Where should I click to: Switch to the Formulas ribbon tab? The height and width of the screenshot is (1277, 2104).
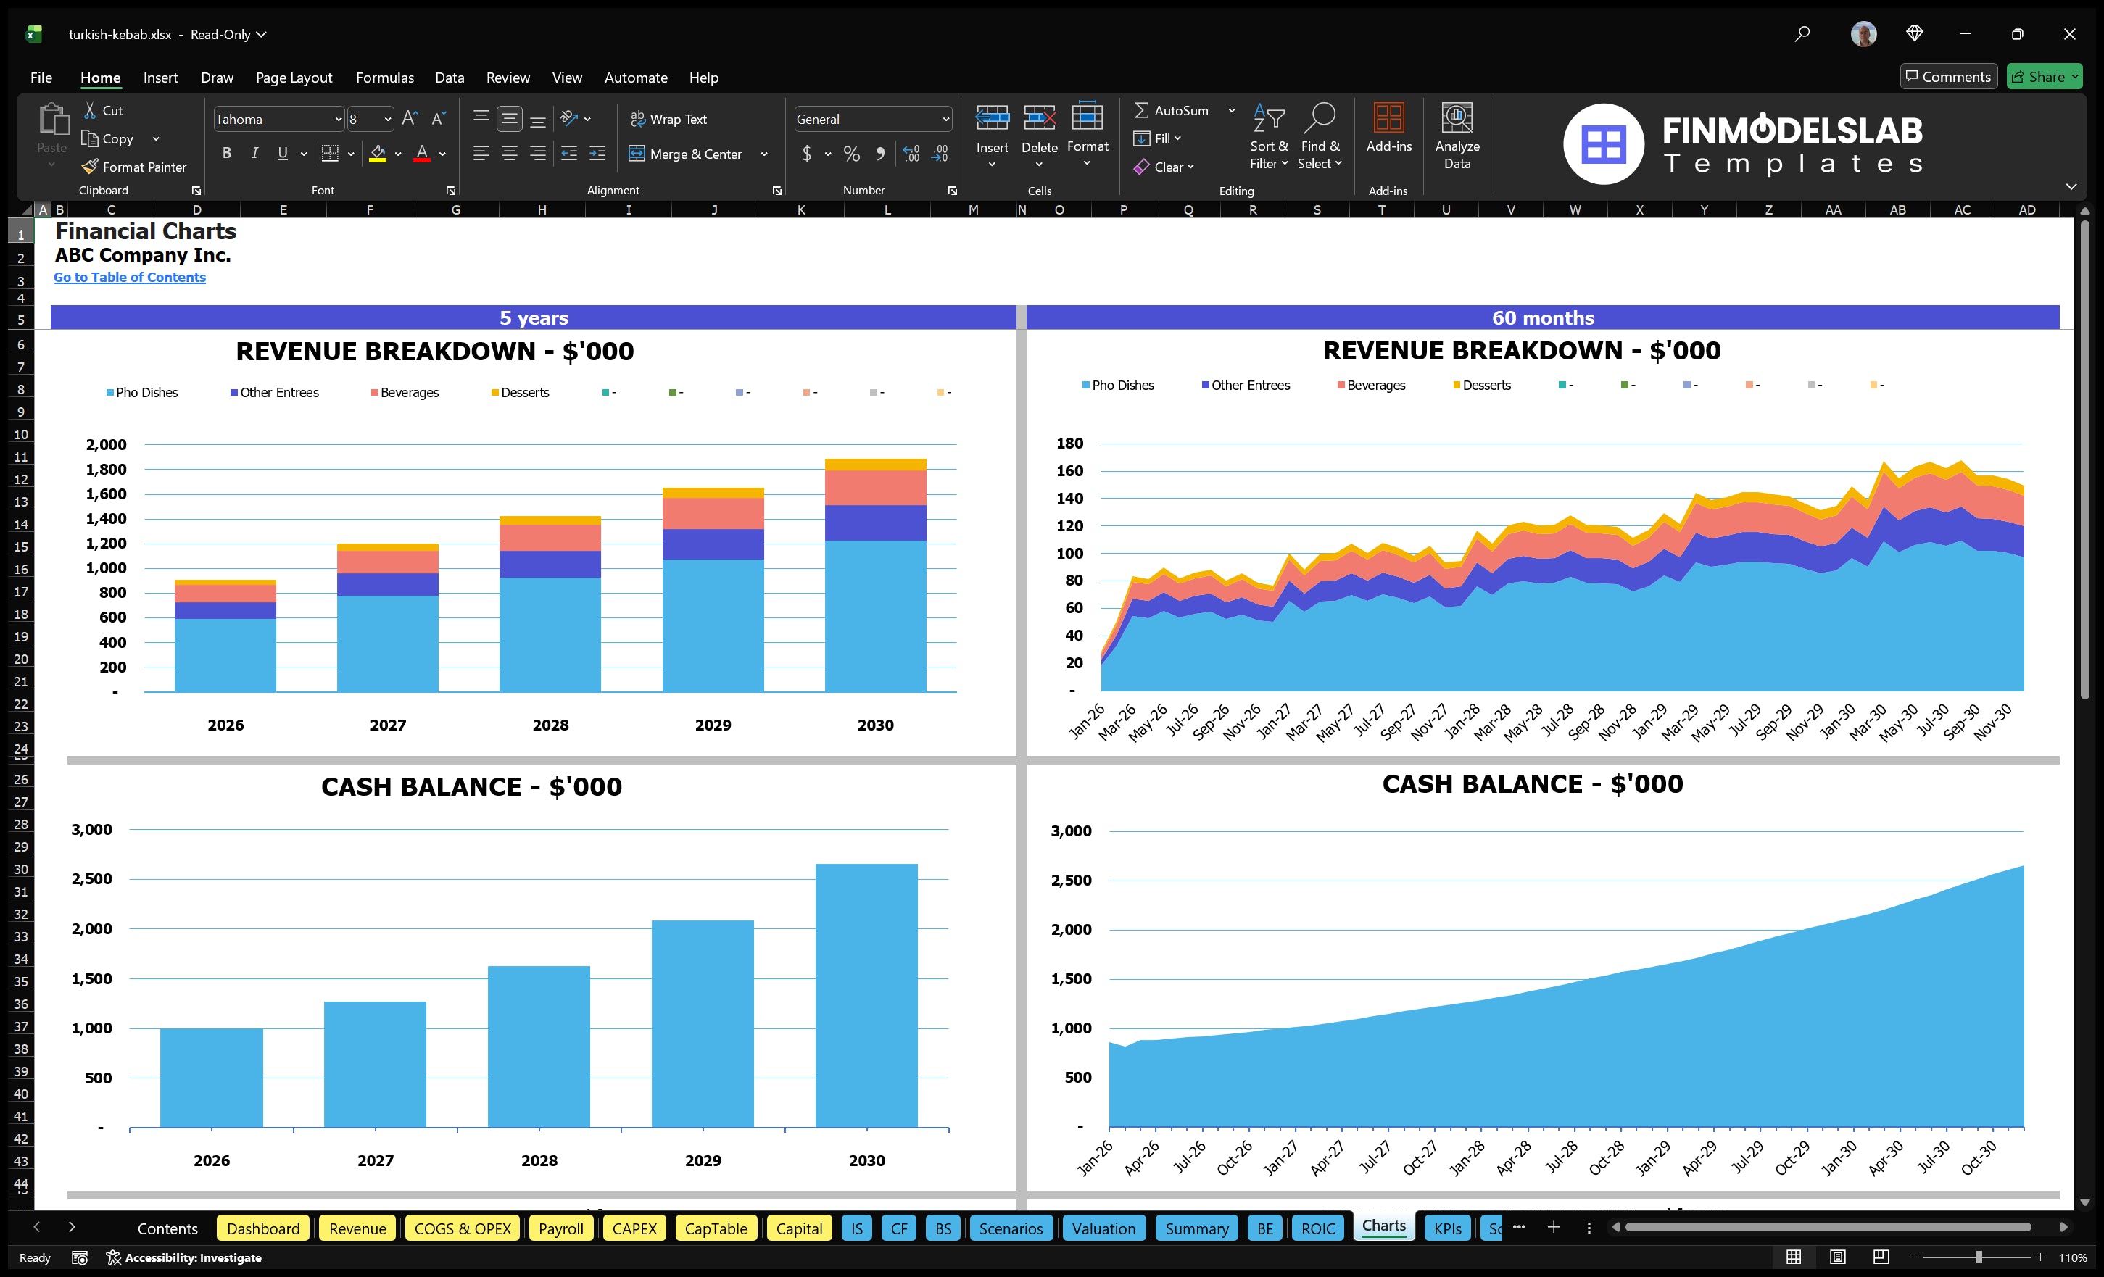pos(384,77)
